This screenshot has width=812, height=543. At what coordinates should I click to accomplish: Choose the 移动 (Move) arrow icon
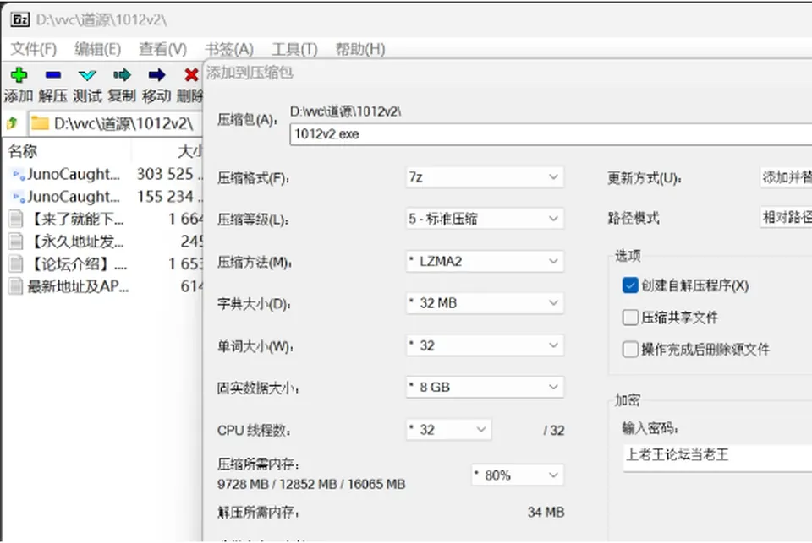click(x=156, y=75)
